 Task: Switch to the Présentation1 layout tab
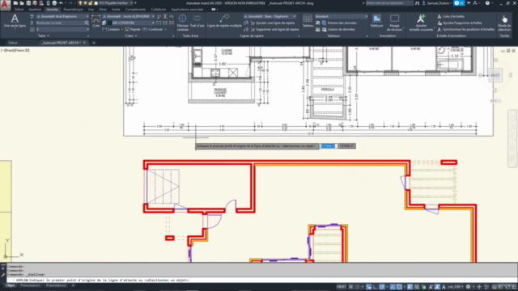pyautogui.click(x=30, y=285)
